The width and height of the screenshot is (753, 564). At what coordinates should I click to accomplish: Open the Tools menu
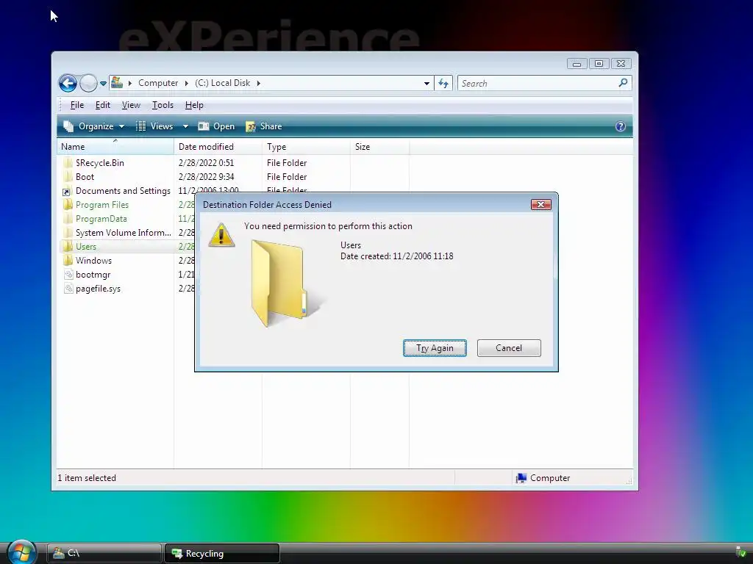(163, 105)
